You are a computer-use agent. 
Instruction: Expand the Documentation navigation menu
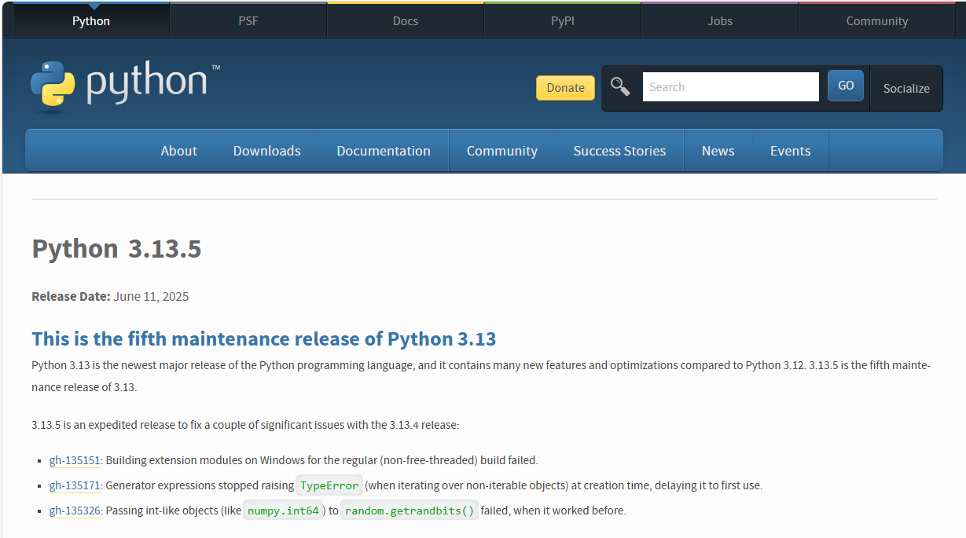(384, 151)
